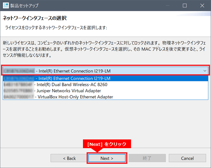Go back with the < Back button
211x168 pixels.
(x=69, y=158)
